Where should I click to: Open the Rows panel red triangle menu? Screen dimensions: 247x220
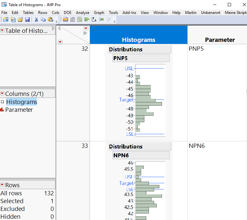[x=3, y=185]
